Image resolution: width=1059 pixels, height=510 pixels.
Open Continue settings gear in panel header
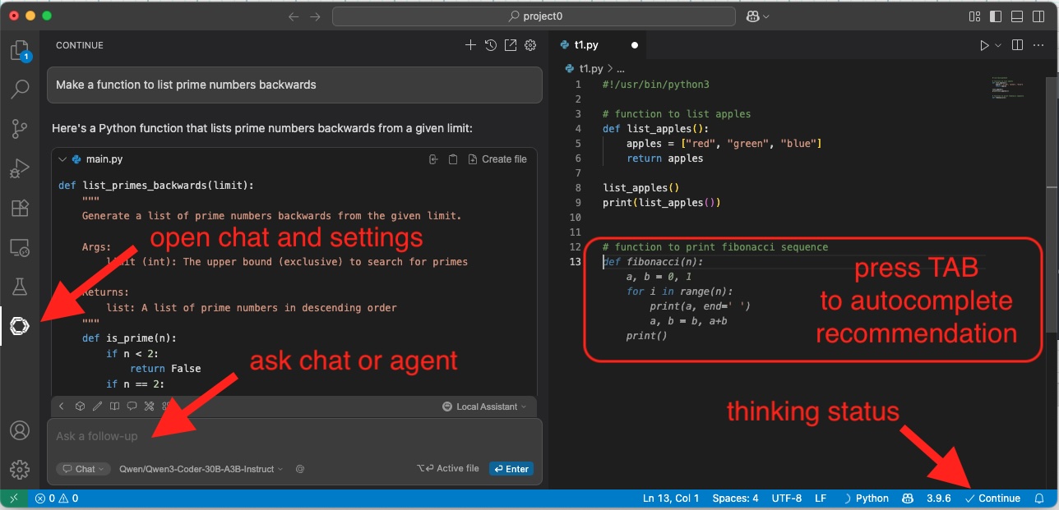(530, 45)
